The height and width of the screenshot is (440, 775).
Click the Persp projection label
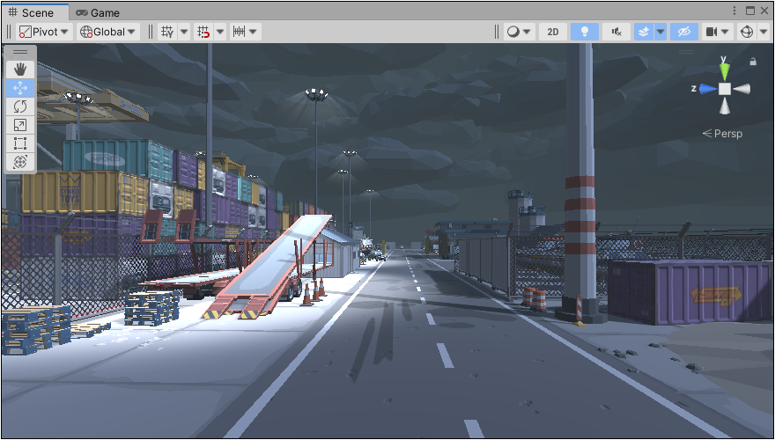pos(727,134)
